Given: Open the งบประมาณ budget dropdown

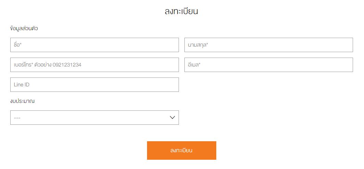Looking at the screenshot, I should (94, 118).
